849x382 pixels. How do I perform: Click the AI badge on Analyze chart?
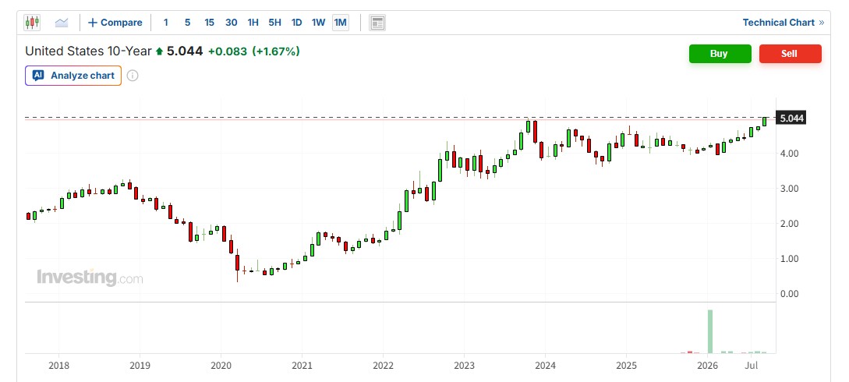38,75
